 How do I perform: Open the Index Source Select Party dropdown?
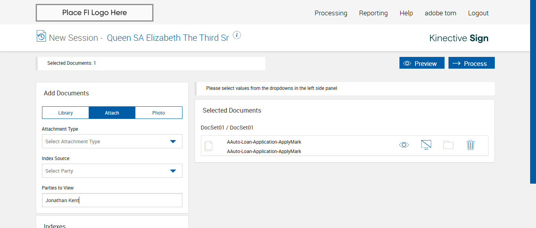pyautogui.click(x=112, y=171)
